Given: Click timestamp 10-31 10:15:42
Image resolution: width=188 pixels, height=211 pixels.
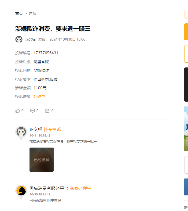Looking at the screenshot, I should pos(40,135).
